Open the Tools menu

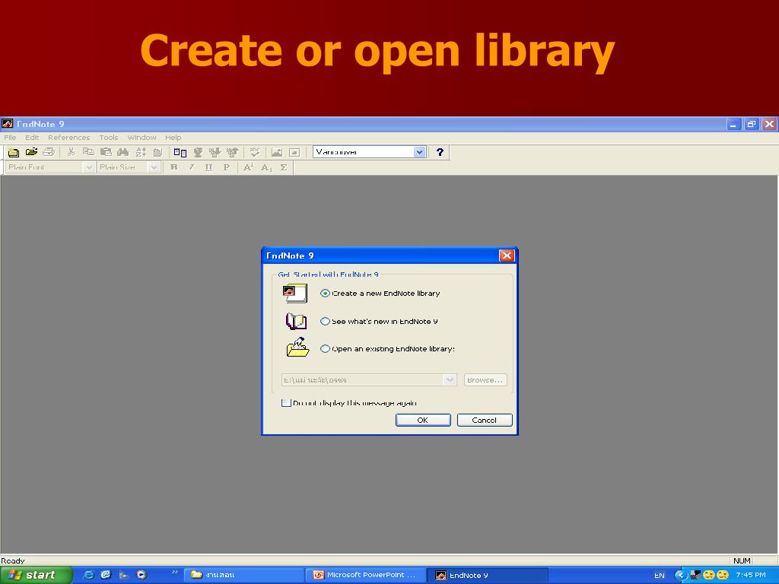[x=109, y=138]
